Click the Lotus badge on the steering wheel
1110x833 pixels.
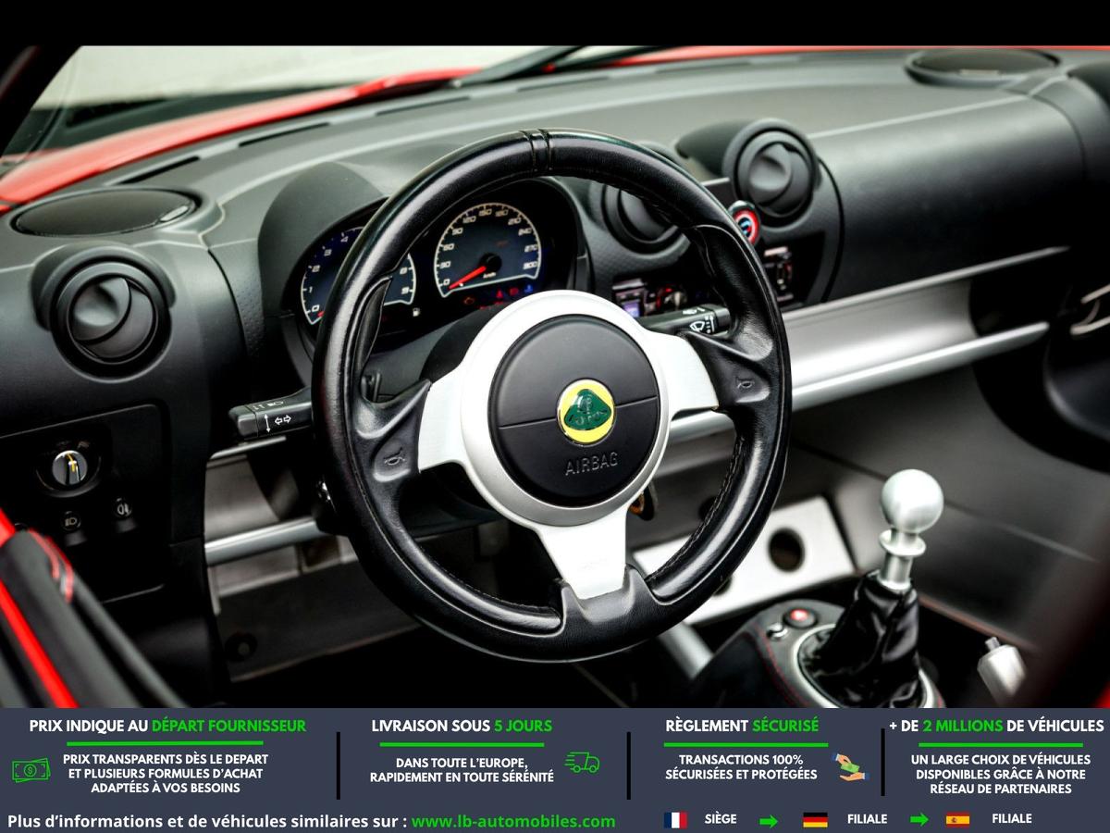(x=586, y=411)
